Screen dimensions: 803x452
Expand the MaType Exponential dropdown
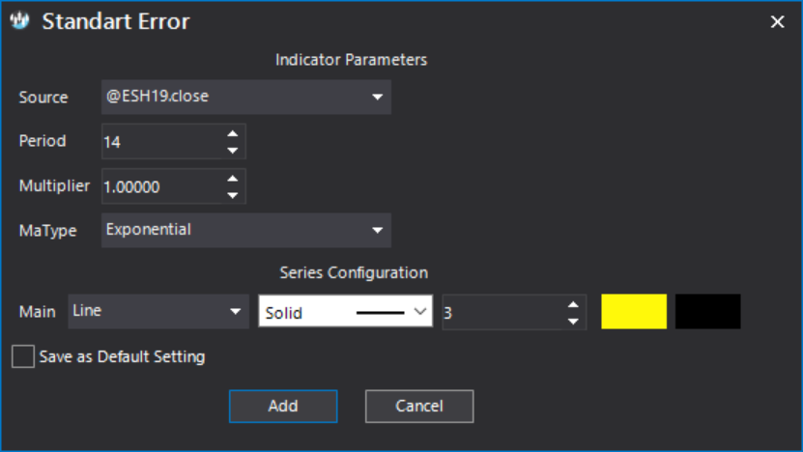click(246, 231)
